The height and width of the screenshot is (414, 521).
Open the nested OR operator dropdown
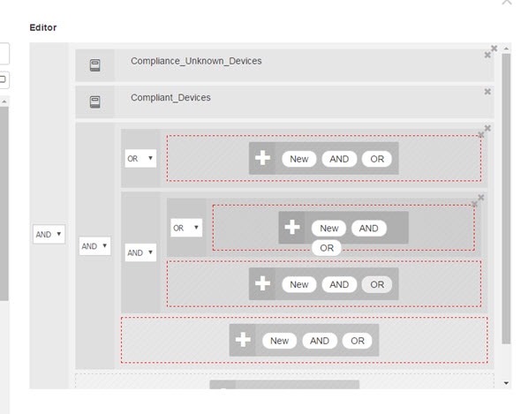click(x=186, y=228)
